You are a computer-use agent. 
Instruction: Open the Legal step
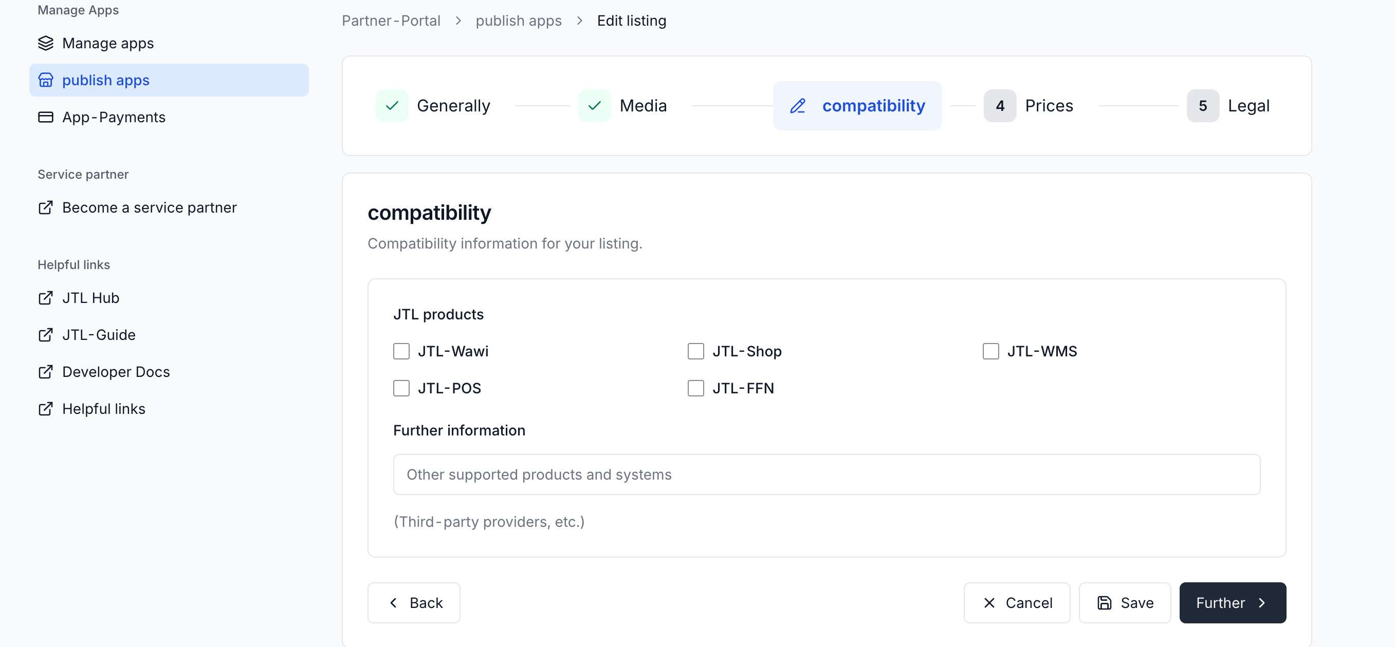(x=1227, y=105)
